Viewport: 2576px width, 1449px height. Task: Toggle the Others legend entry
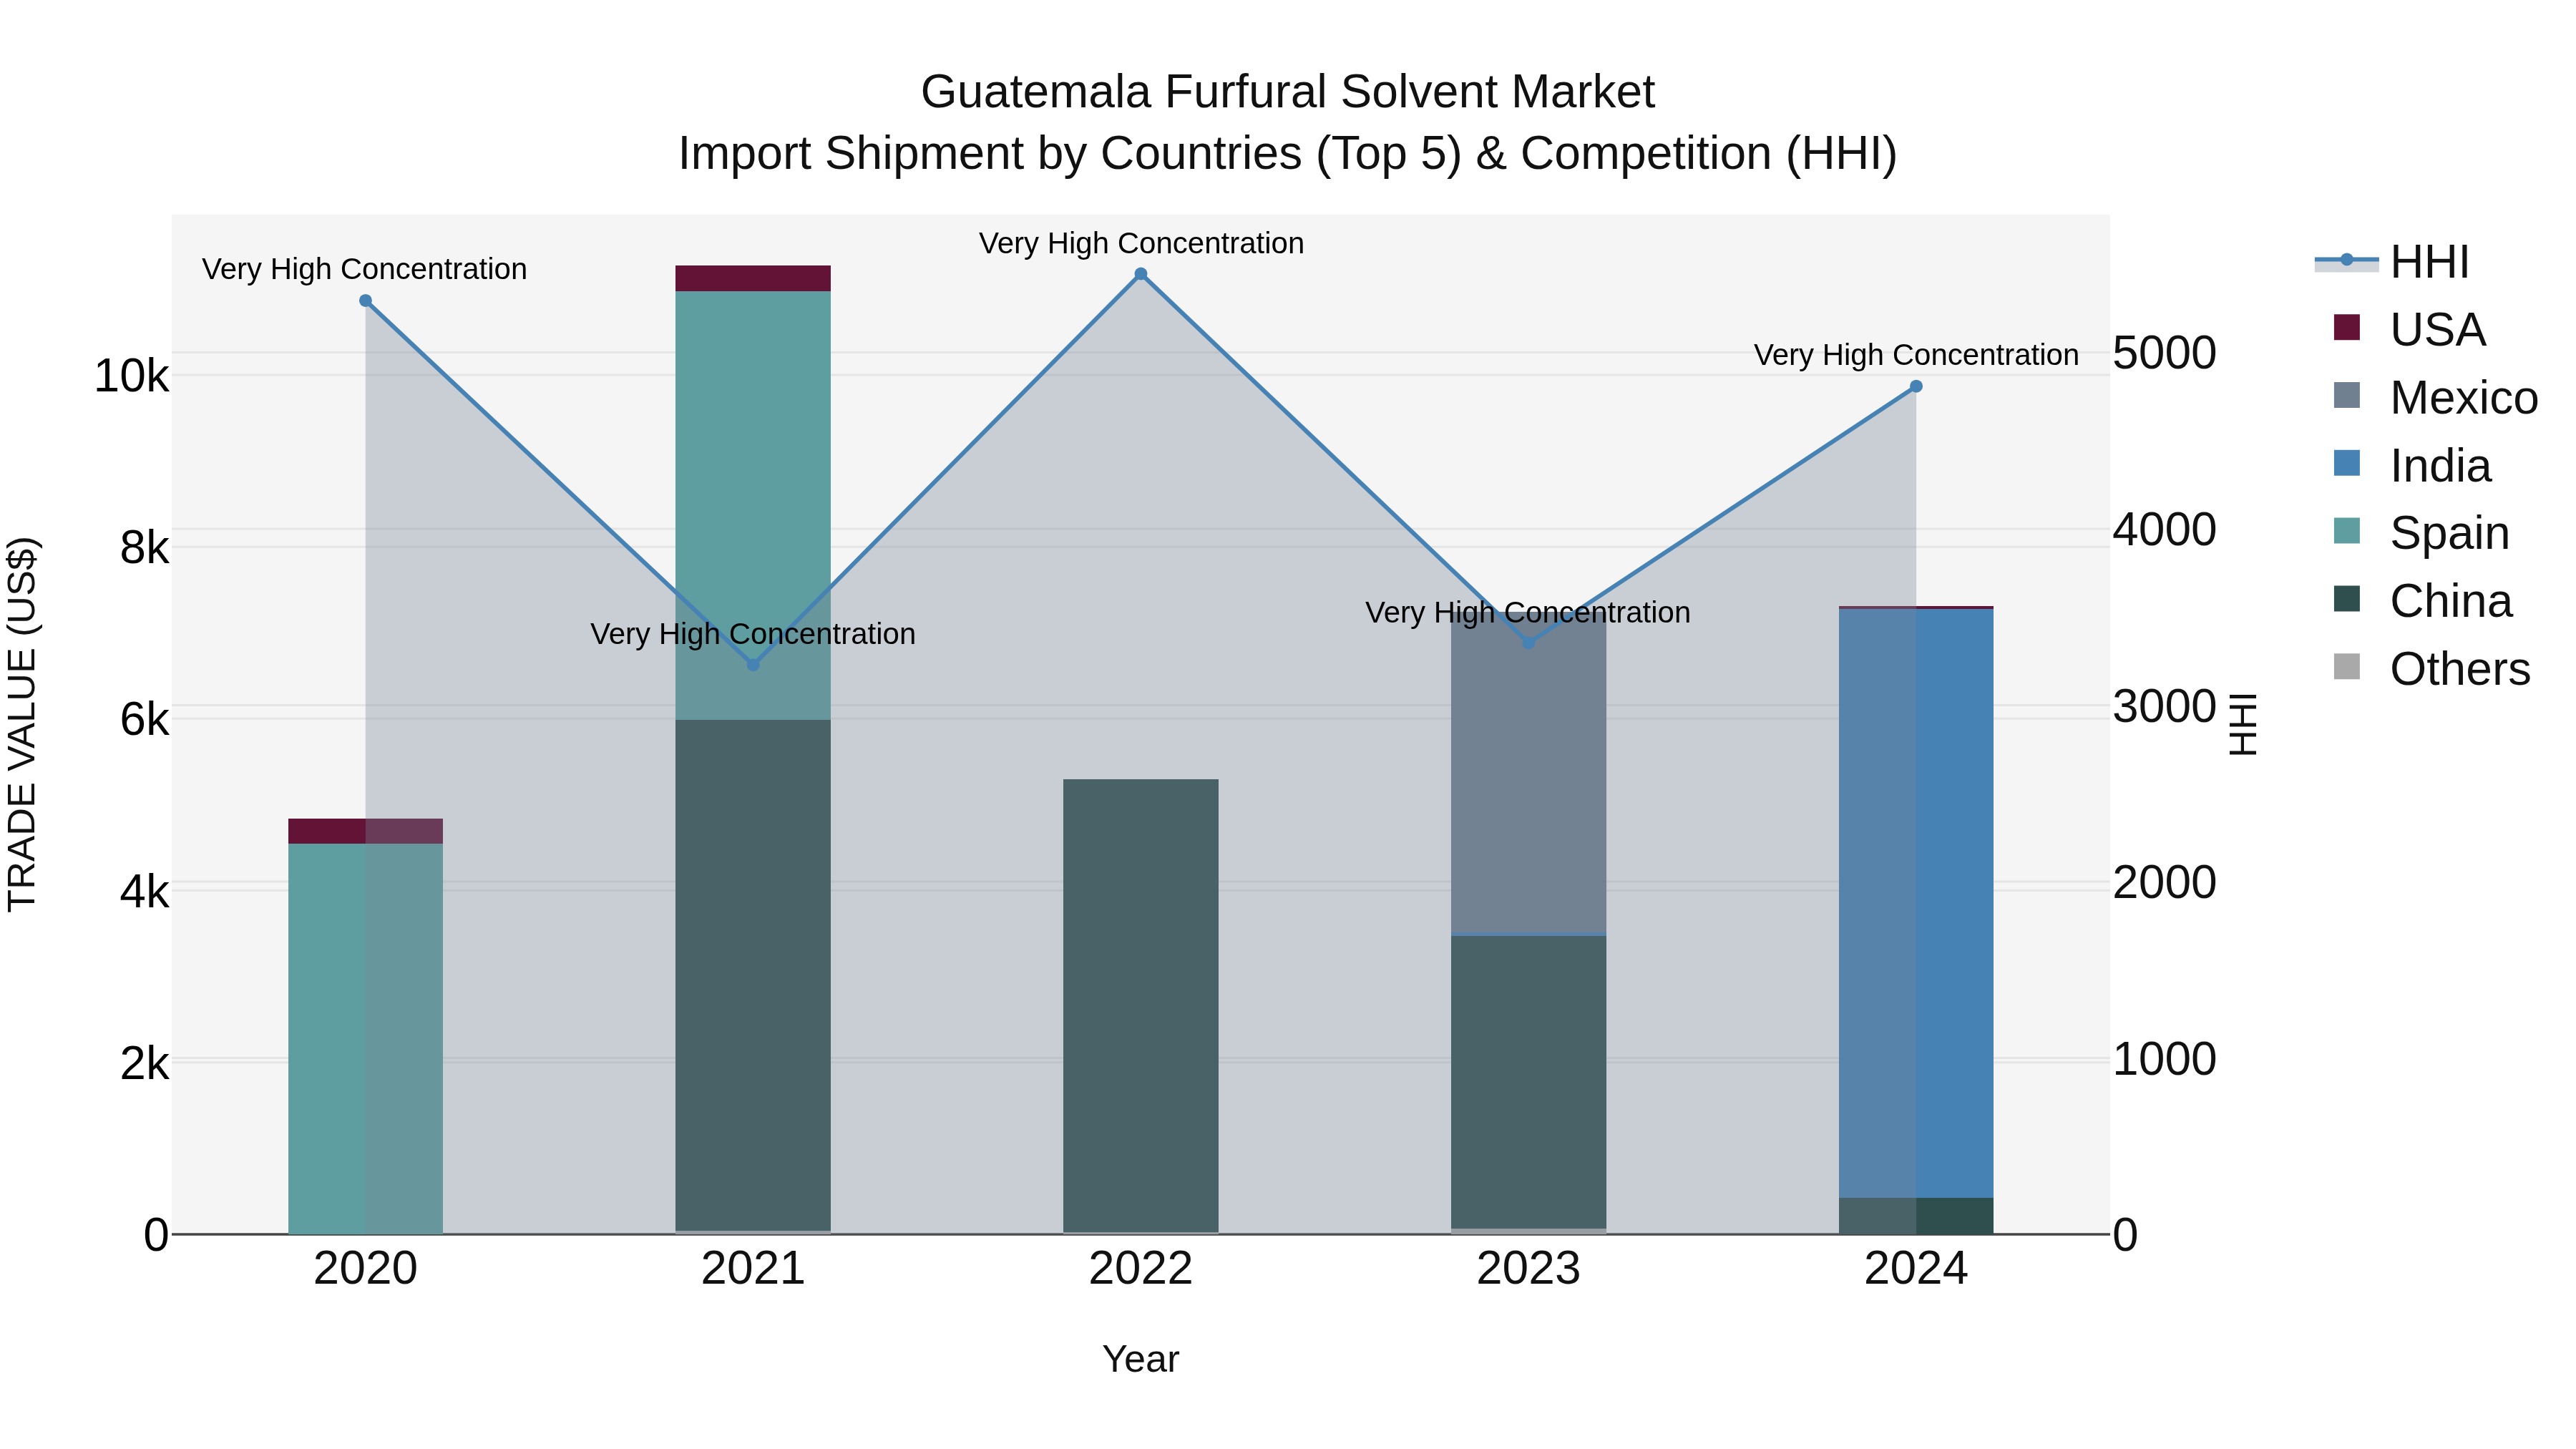pos(2431,668)
